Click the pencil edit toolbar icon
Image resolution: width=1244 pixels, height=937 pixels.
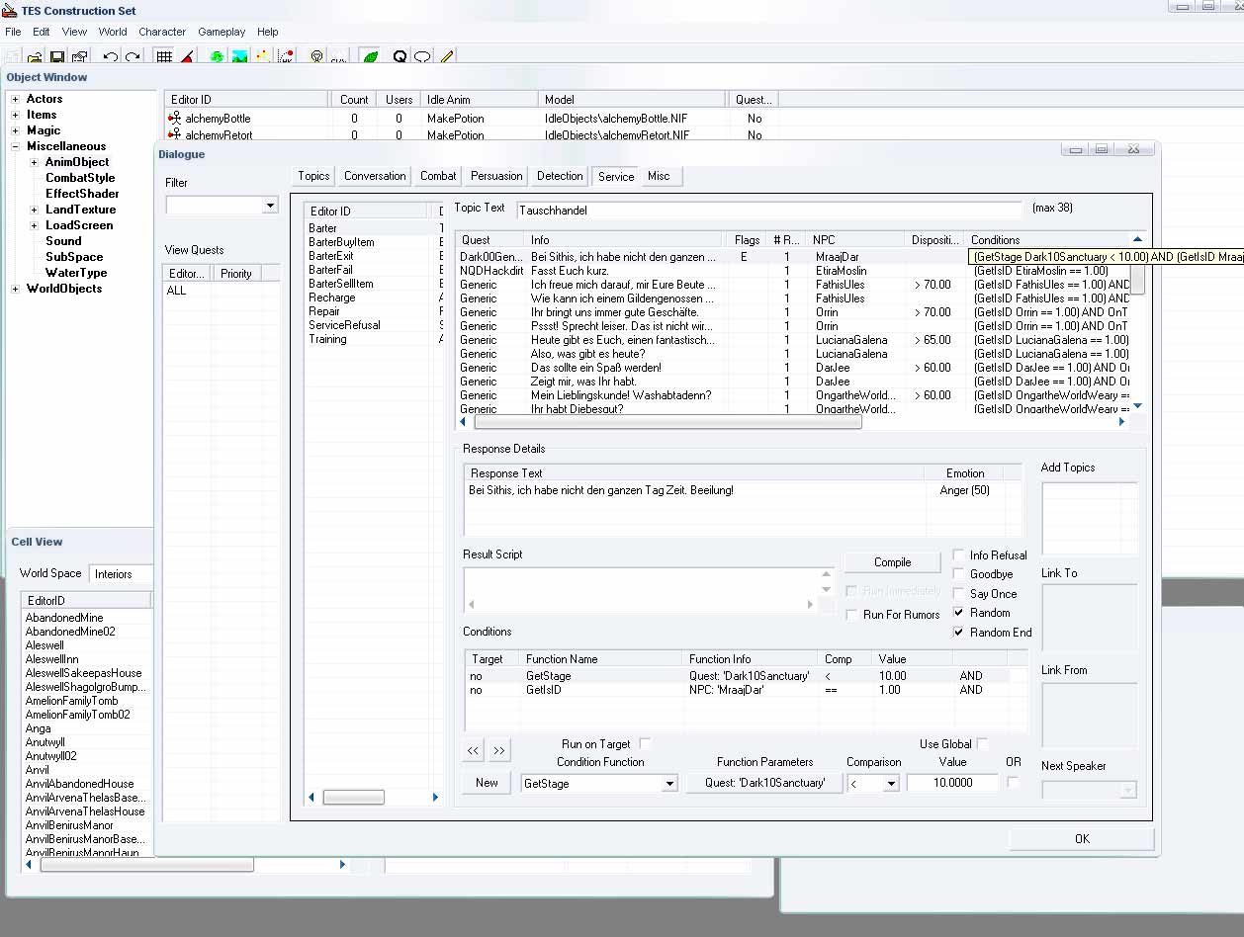point(447,57)
